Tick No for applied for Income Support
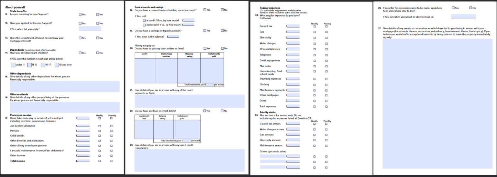 tap(97, 23)
